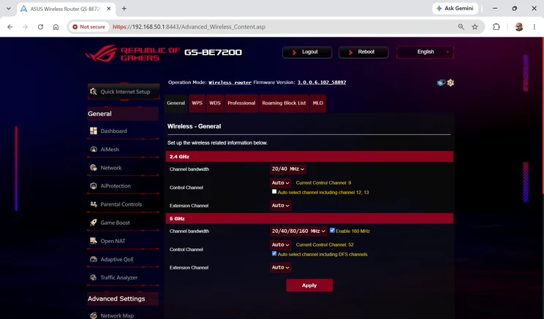Open the Chrome three-dot menu
The image size is (544, 319).
tap(534, 27)
